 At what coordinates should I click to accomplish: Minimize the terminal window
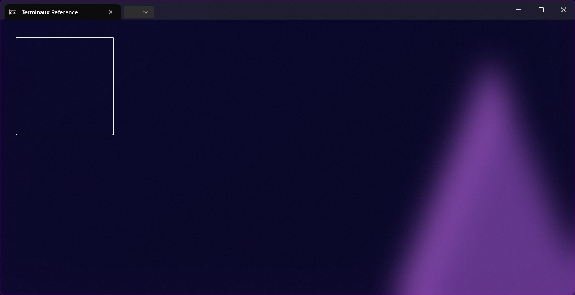[518, 10]
